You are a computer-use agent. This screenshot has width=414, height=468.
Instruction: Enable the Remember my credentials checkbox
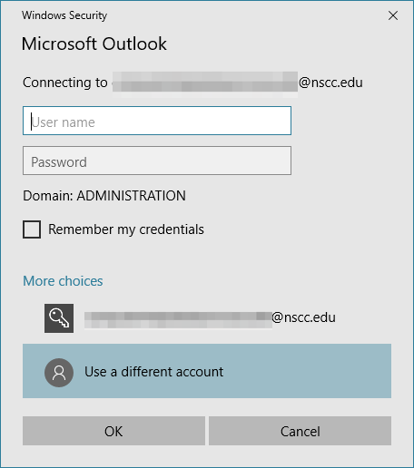[32, 229]
